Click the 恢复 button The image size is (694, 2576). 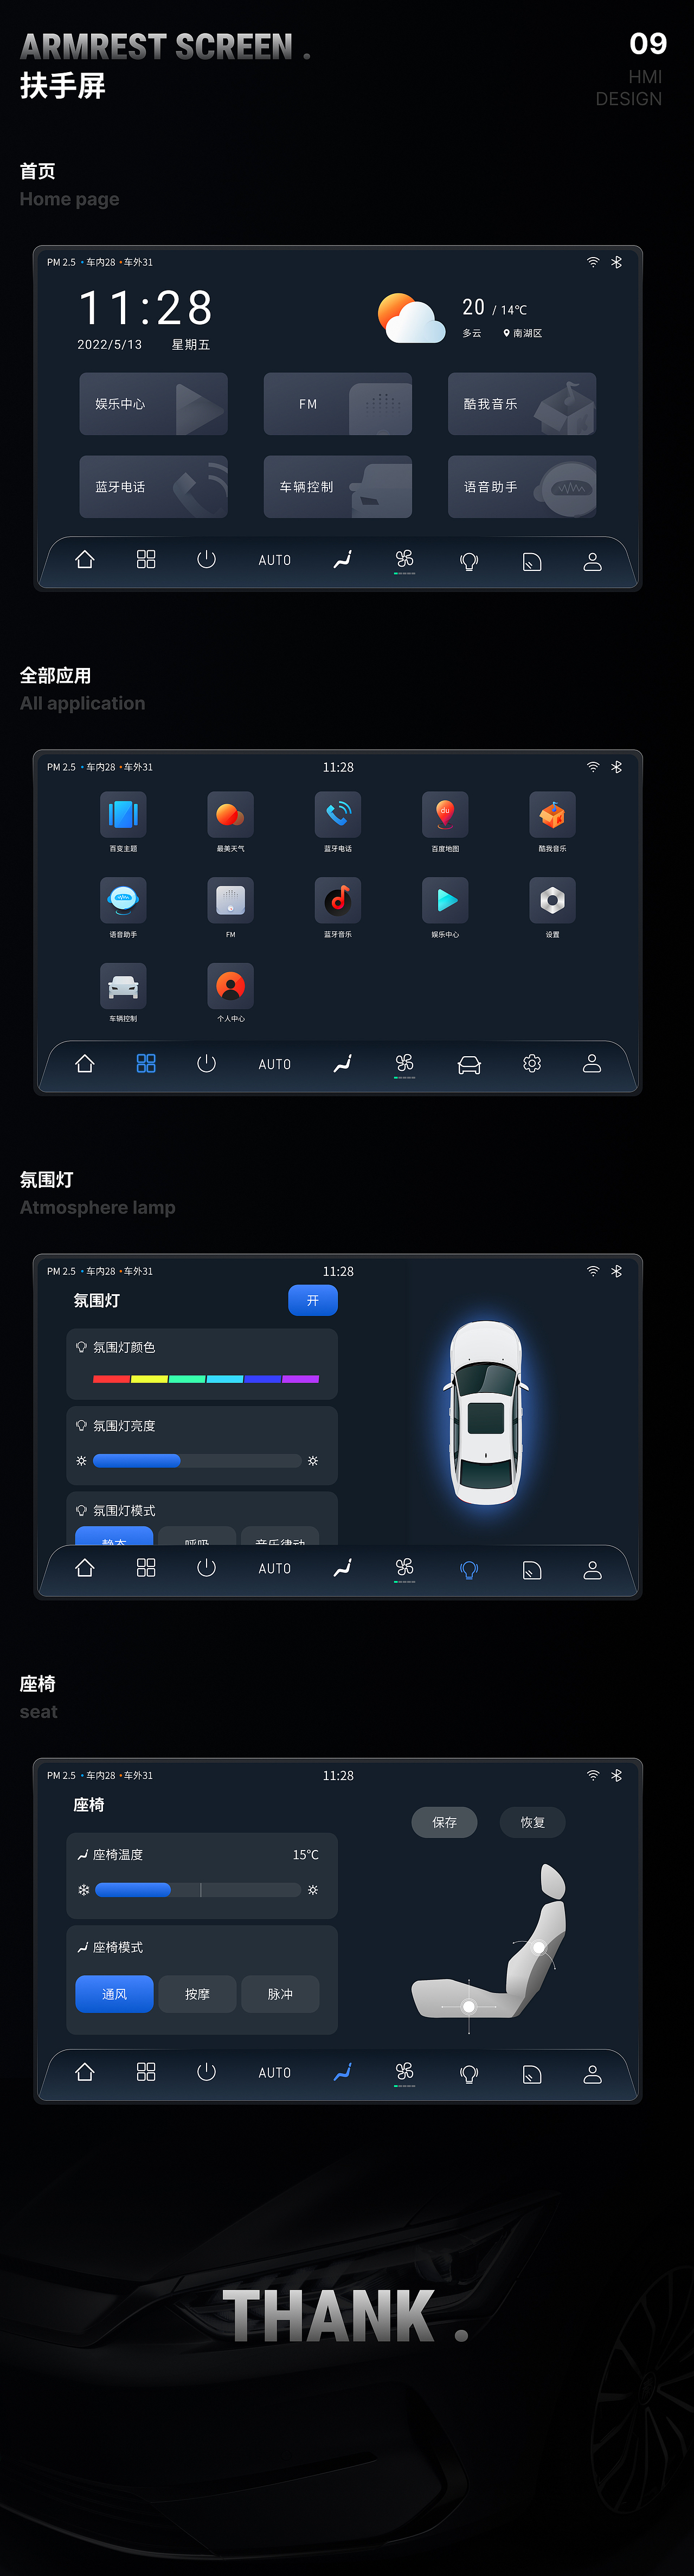(532, 1822)
